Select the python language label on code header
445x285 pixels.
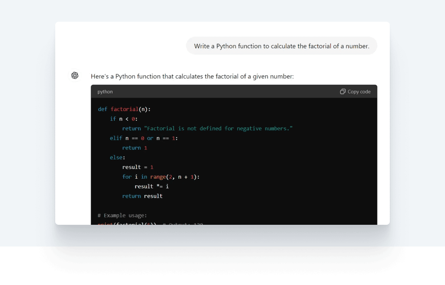[105, 91]
